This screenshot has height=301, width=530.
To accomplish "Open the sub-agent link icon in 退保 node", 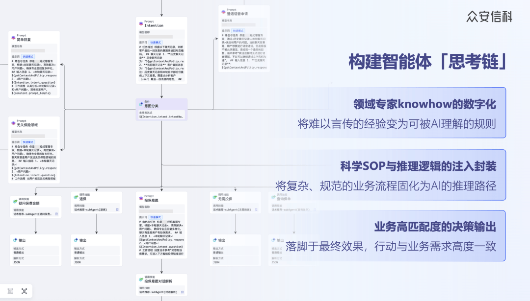I will coord(117,209).
